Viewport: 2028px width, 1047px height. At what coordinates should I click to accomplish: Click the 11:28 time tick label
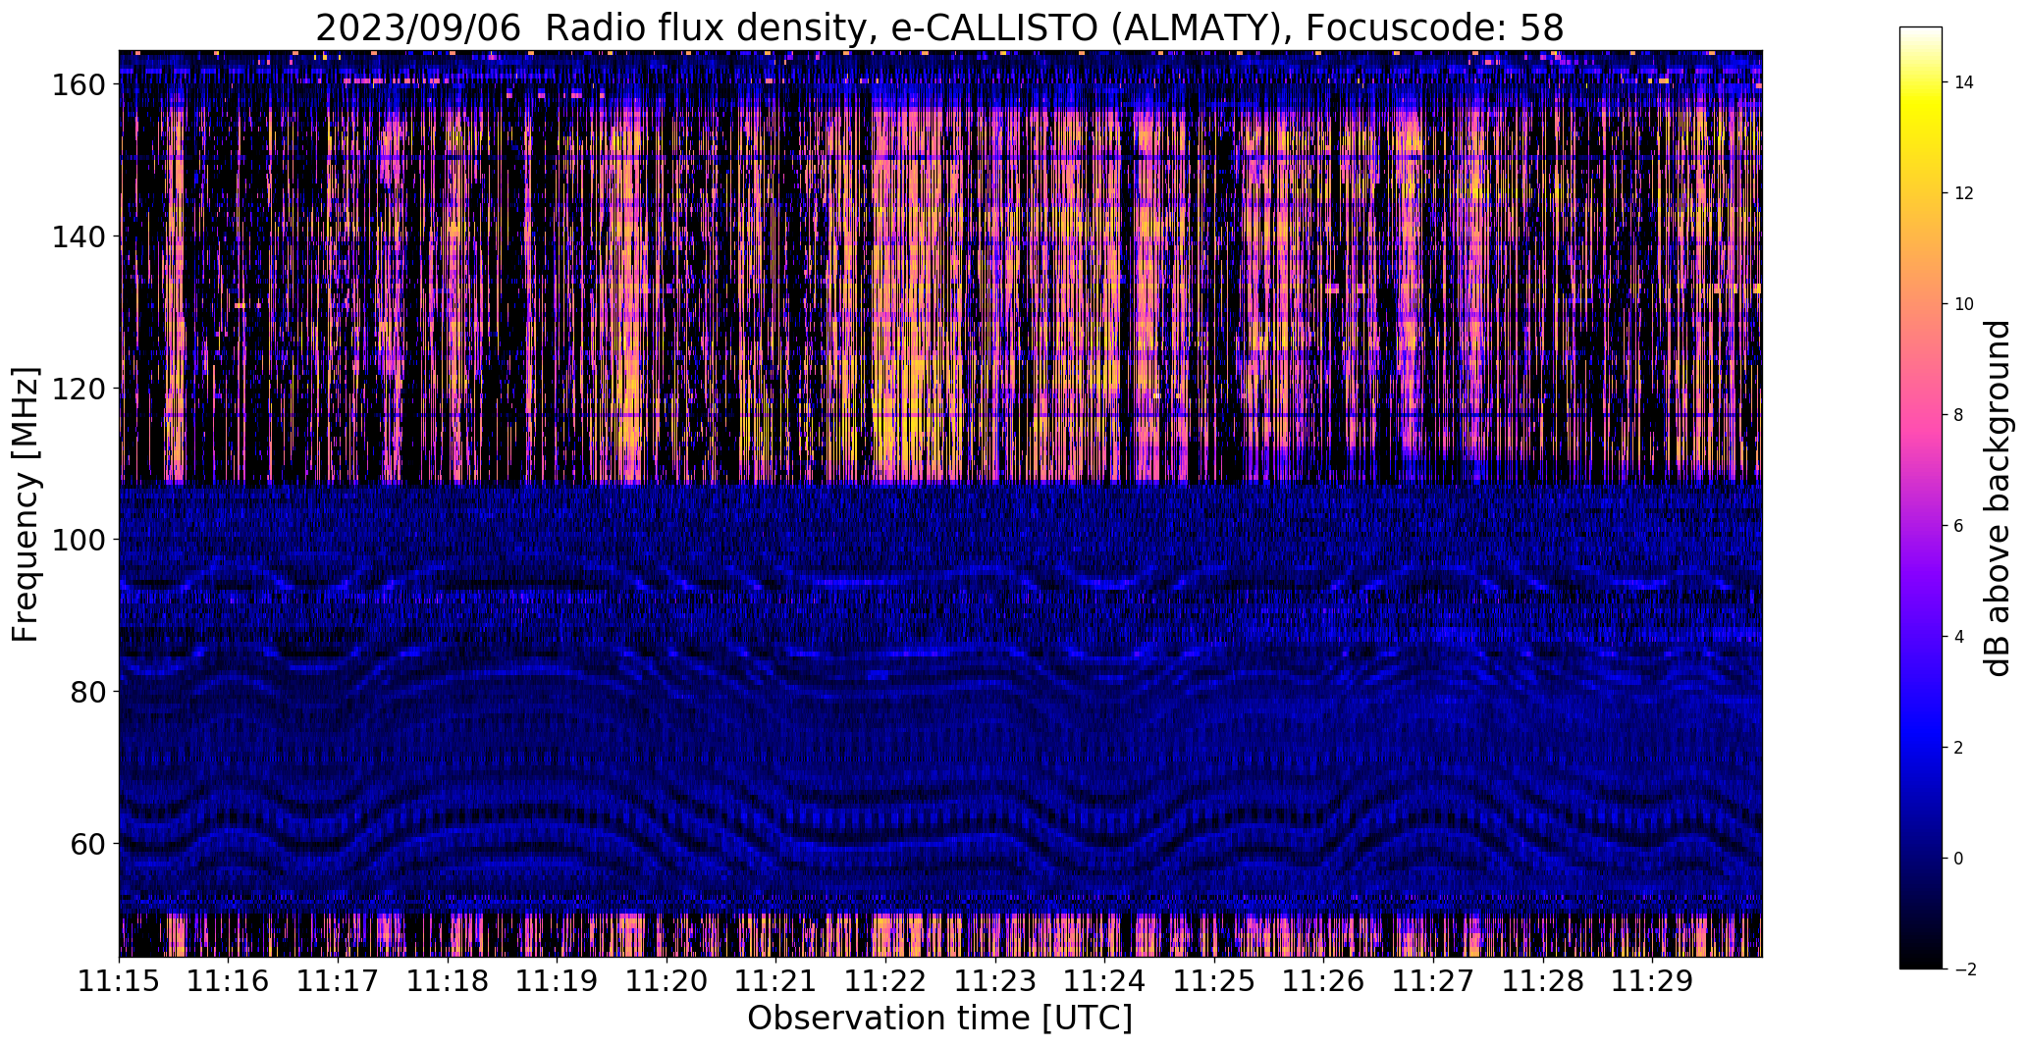1543,981
